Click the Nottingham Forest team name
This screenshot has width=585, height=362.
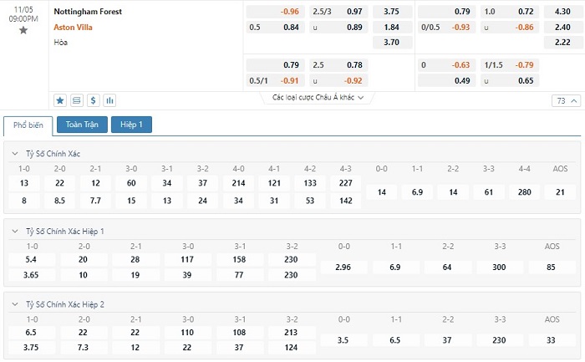pyautogui.click(x=87, y=12)
